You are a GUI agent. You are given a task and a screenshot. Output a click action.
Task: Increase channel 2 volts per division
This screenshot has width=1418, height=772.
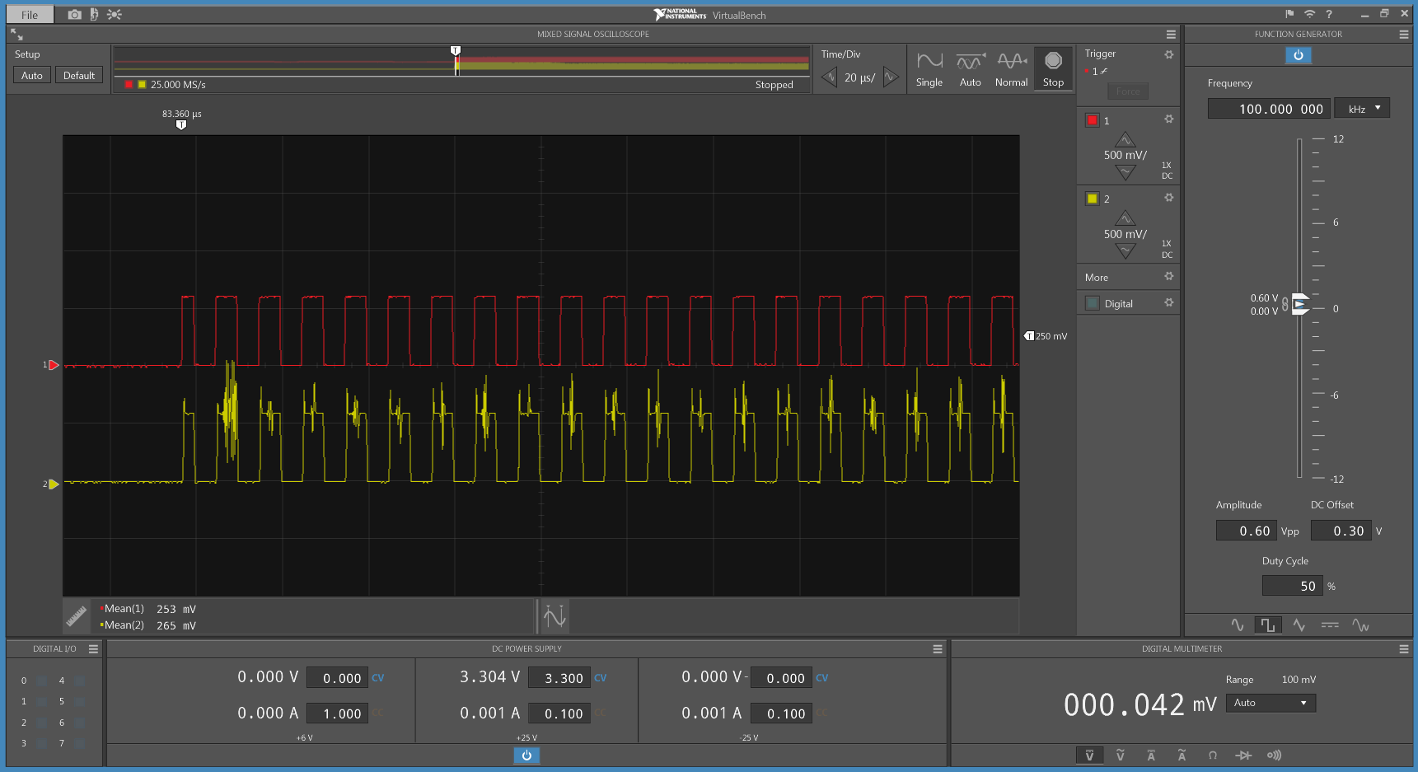pyautogui.click(x=1126, y=218)
